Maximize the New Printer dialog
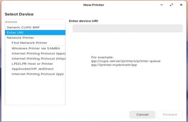This screenshot has width=188, height=122. (x=171, y=5)
